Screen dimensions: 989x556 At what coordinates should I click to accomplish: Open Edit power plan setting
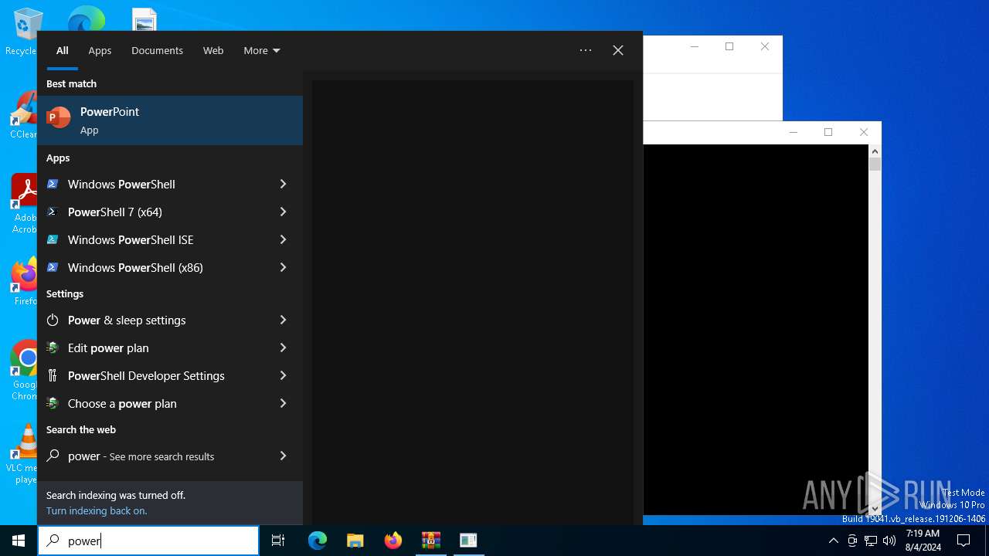pyautogui.click(x=156, y=347)
